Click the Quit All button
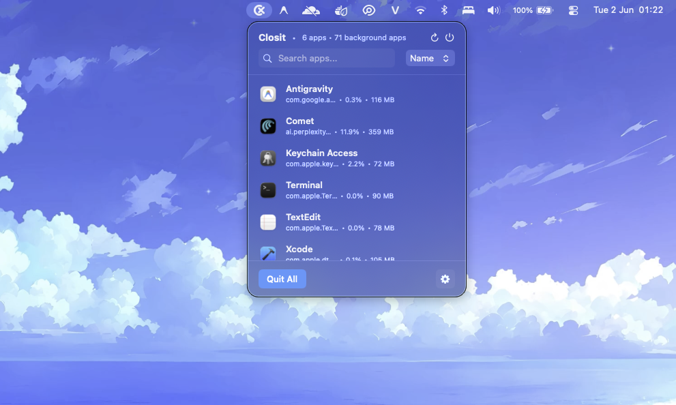 [282, 279]
